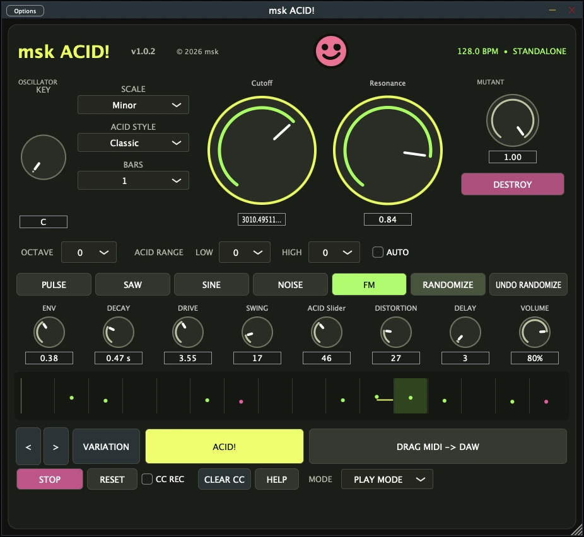Click the SWING value field 17
Image resolution: width=584 pixels, height=537 pixels.
257,358
